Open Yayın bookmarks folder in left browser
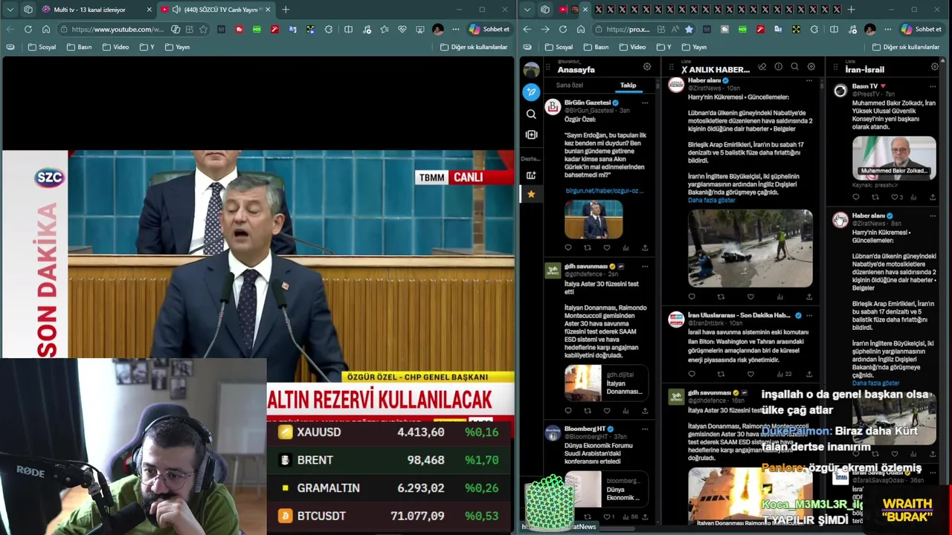The width and height of the screenshot is (952, 535). click(177, 47)
